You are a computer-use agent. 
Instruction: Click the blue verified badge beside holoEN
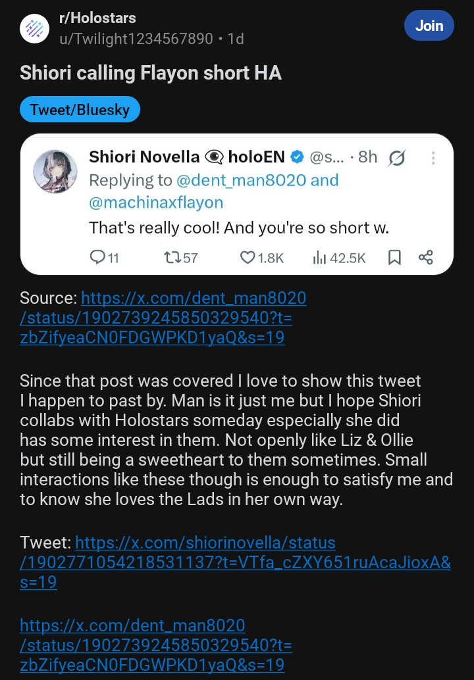pos(297,157)
